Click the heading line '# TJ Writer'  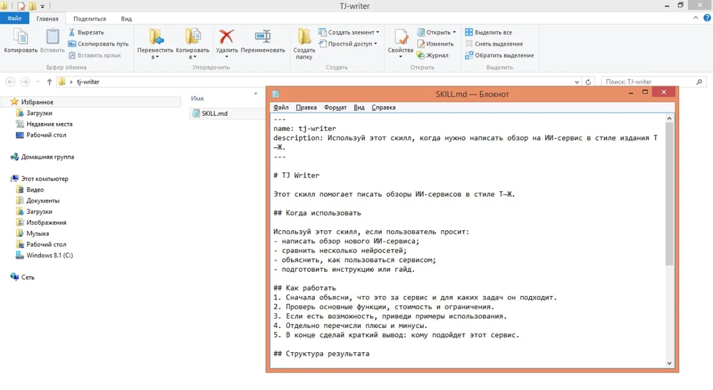296,175
